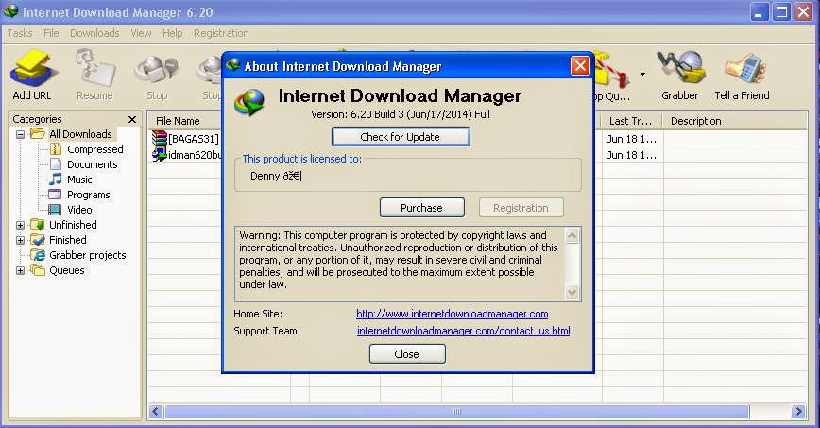The height and width of the screenshot is (428, 820).
Task: Select the [BAGAS31] download row
Action: pyautogui.click(x=186, y=139)
